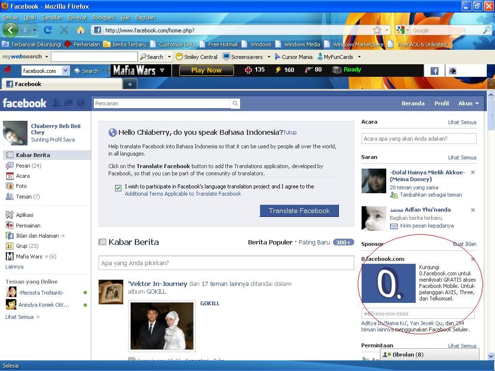Open a new tab with plus button
The image size is (495, 371).
pos(130,84)
